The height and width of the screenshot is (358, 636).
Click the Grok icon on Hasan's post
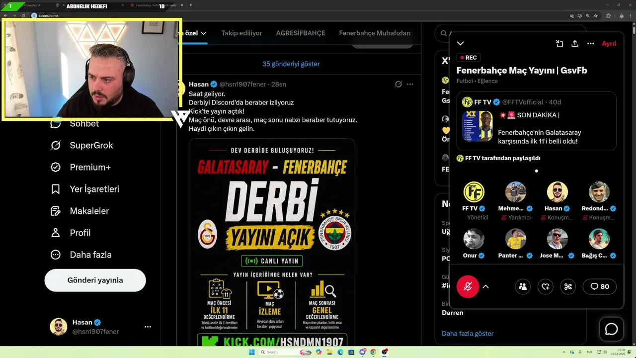398,84
